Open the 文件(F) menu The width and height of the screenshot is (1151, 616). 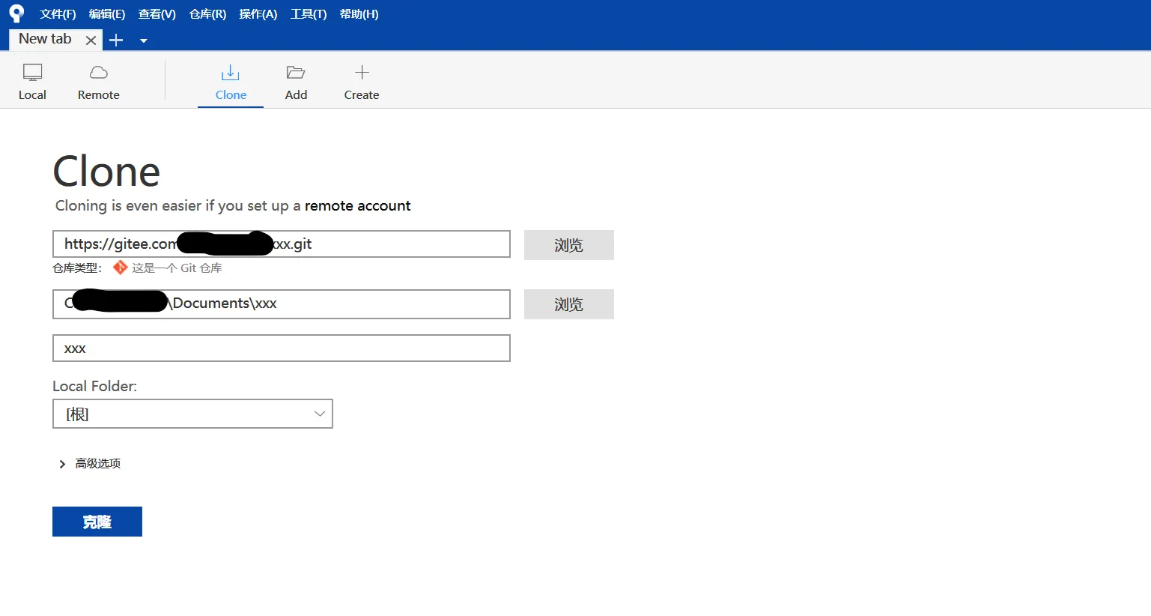click(x=58, y=14)
